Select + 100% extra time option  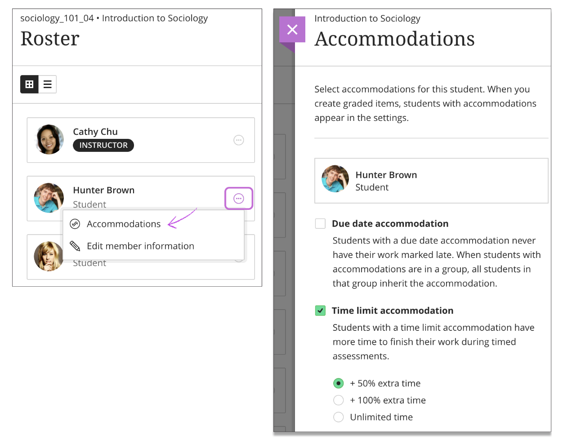pos(339,400)
